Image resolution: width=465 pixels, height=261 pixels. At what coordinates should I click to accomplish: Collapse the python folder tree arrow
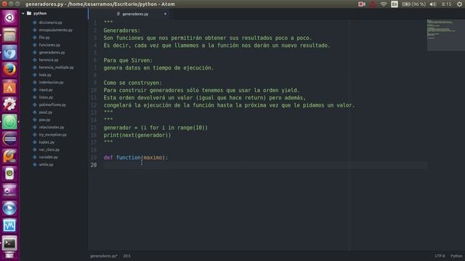click(23, 13)
